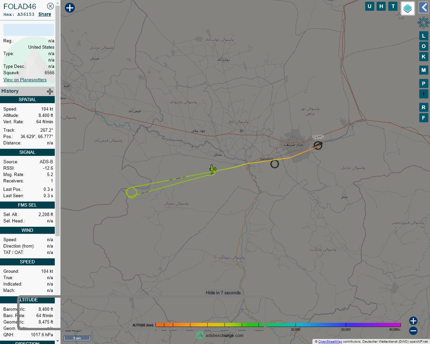Select the FMS SEL section header

[27, 205]
